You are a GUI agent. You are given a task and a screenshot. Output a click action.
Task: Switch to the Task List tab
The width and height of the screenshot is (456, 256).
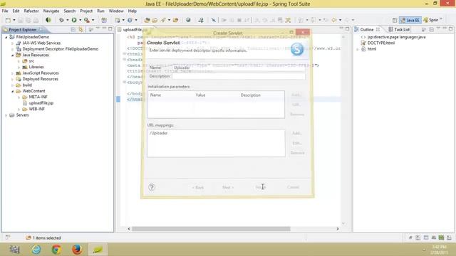[x=399, y=29]
